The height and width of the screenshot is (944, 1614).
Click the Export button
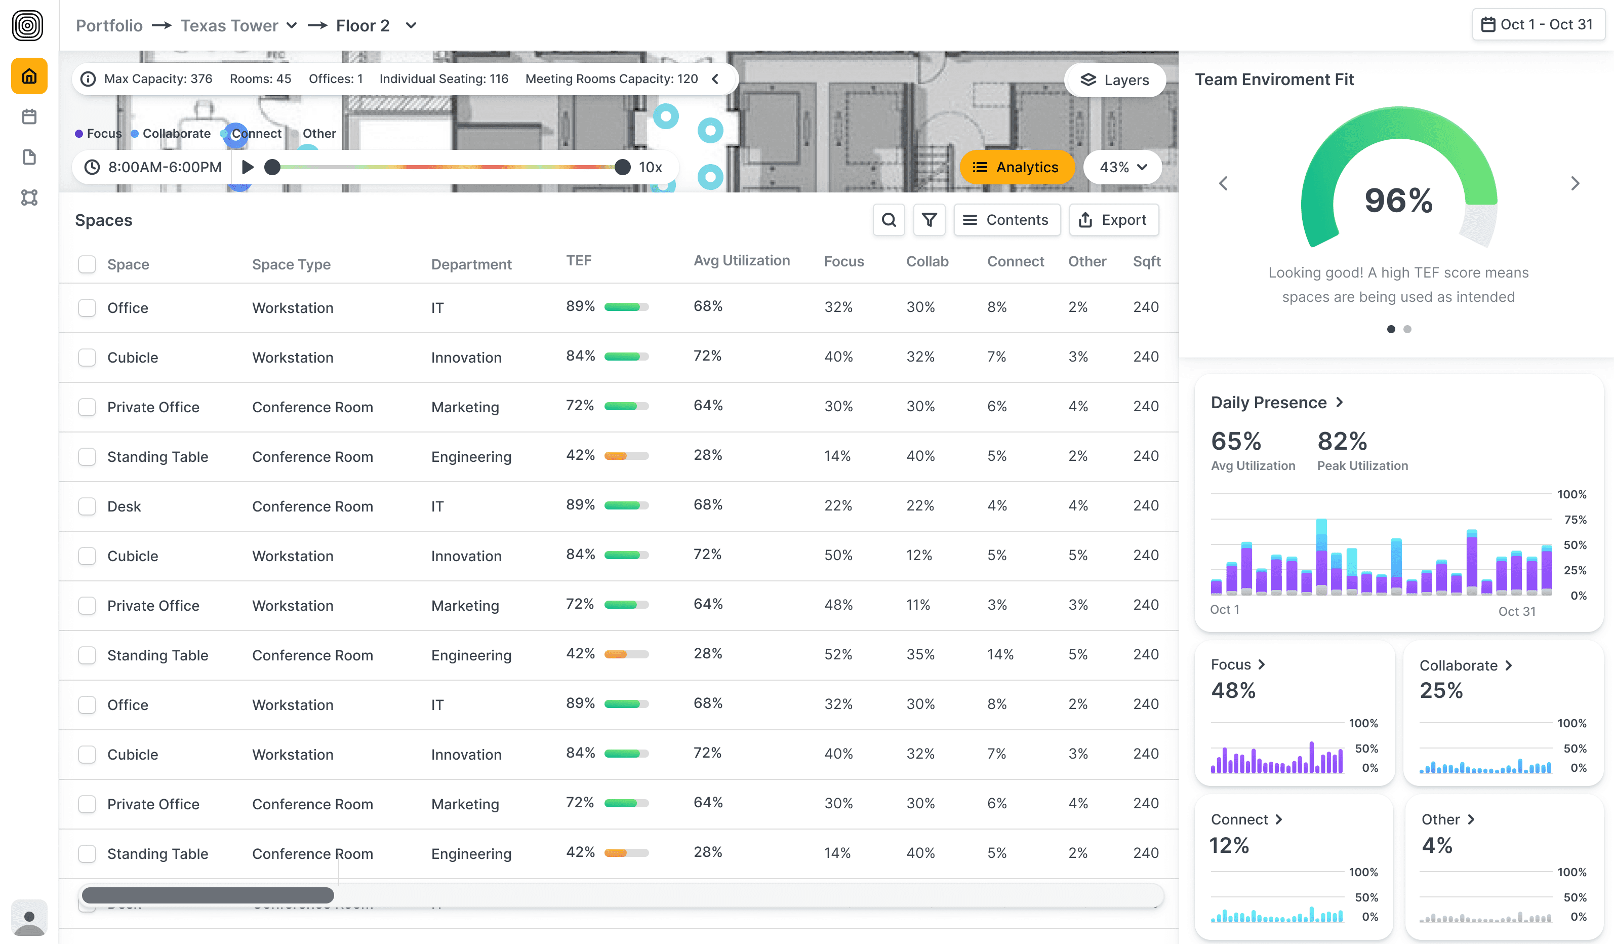click(x=1113, y=220)
